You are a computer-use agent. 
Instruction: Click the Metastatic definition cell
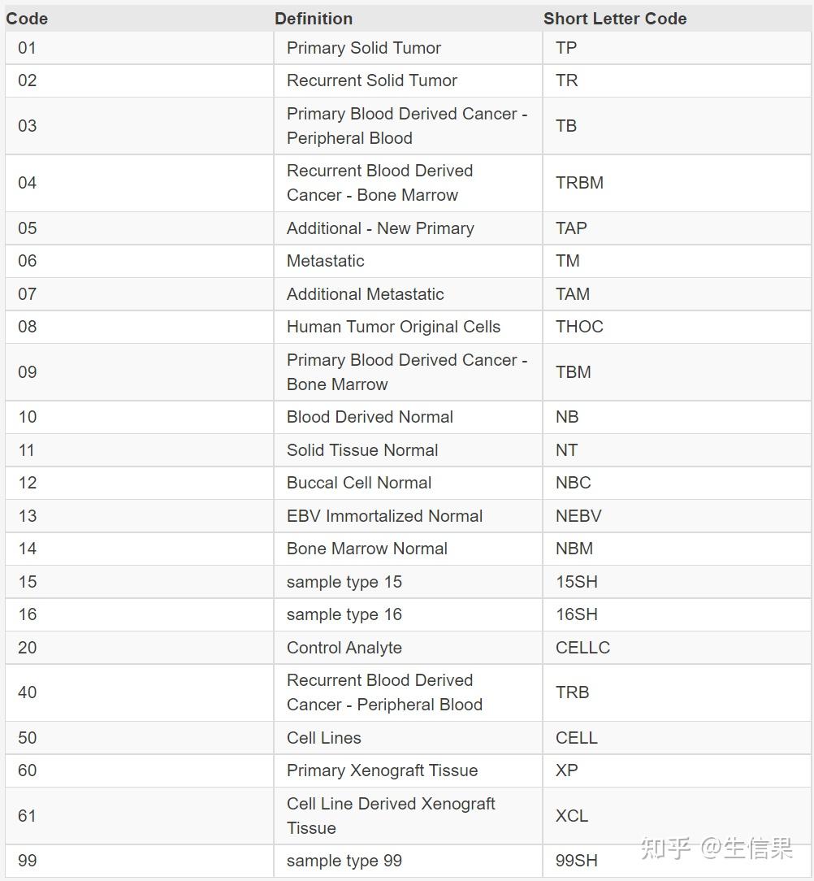click(x=325, y=261)
